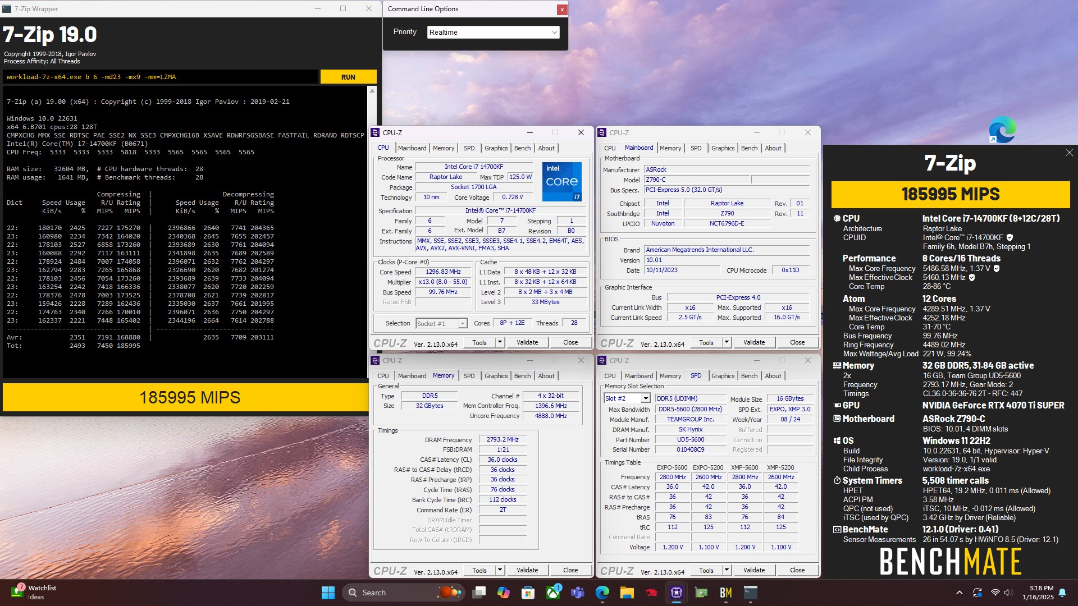Image resolution: width=1078 pixels, height=606 pixels.
Task: Open the Watchlist Ideas widget
Action: [35, 593]
